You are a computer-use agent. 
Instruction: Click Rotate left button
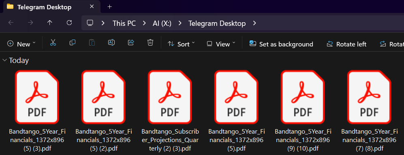(346, 44)
